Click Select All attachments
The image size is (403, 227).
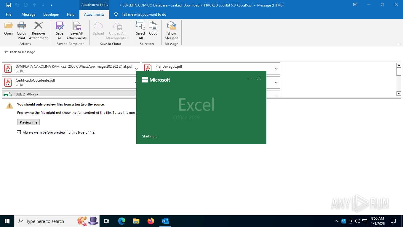(x=141, y=30)
